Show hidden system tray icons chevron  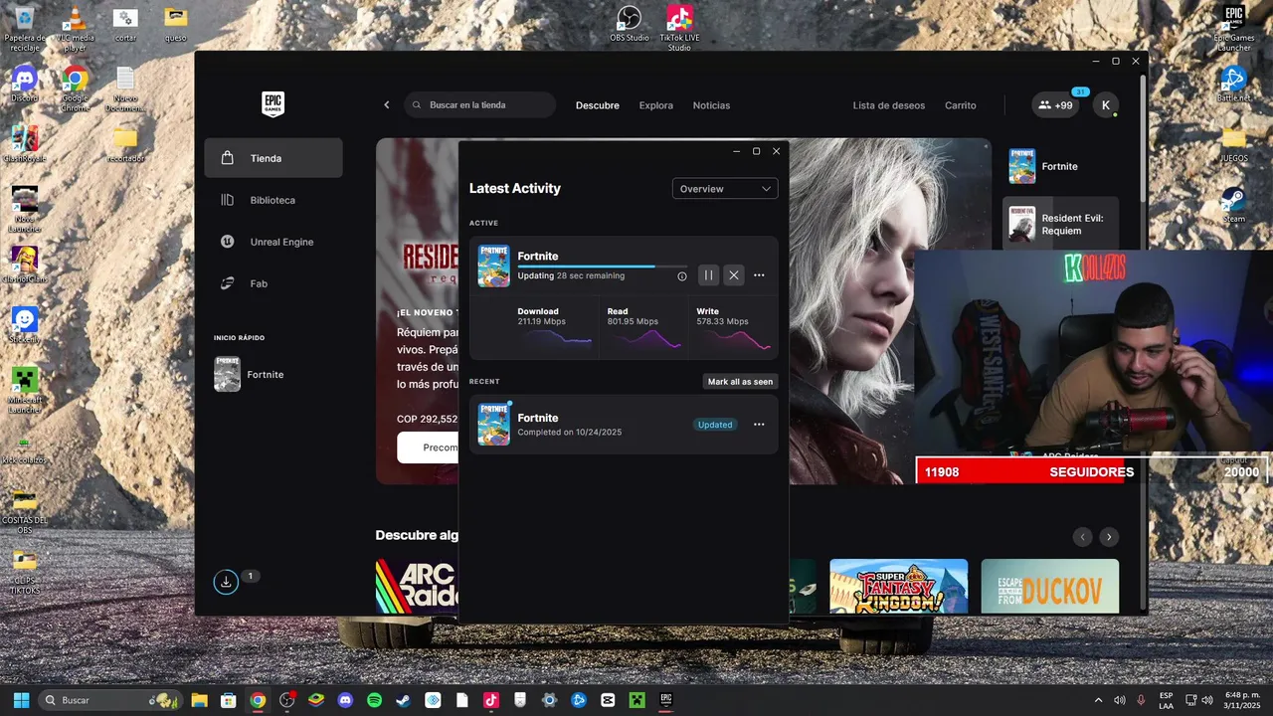click(x=1098, y=700)
